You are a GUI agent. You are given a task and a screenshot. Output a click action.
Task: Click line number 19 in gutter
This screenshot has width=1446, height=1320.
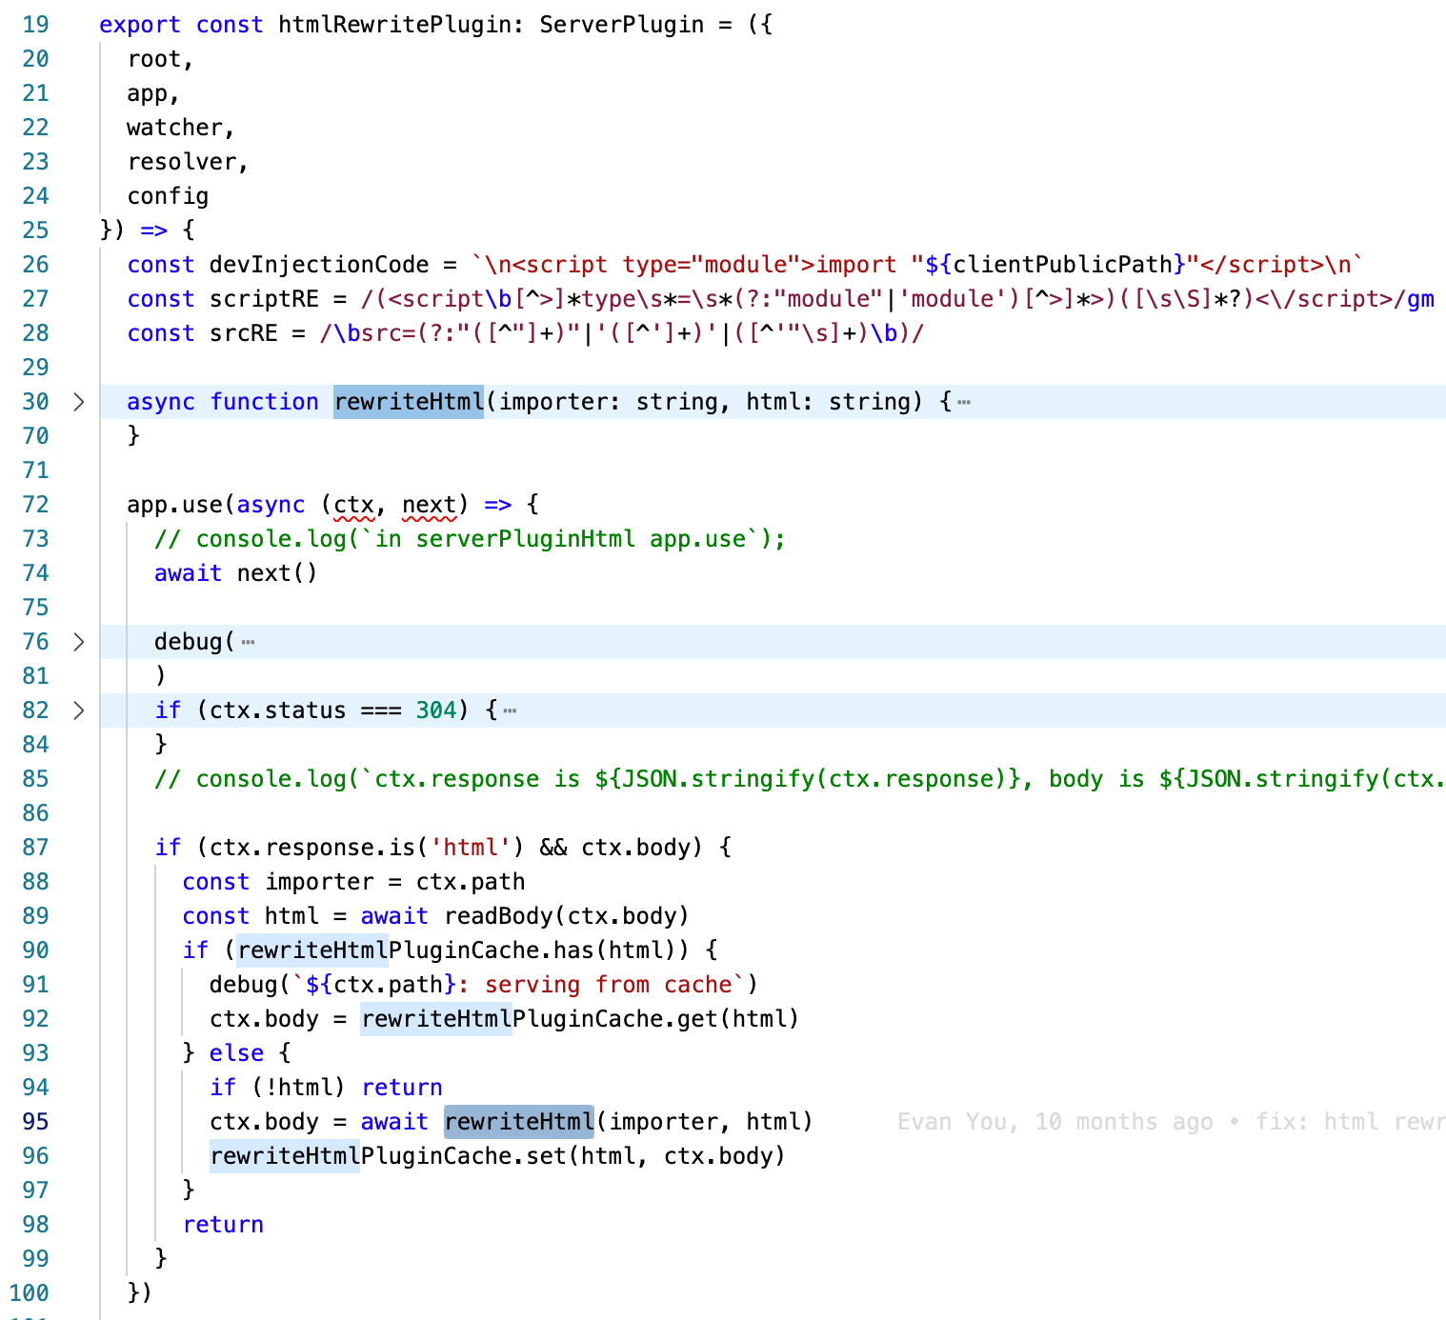pyautogui.click(x=35, y=25)
